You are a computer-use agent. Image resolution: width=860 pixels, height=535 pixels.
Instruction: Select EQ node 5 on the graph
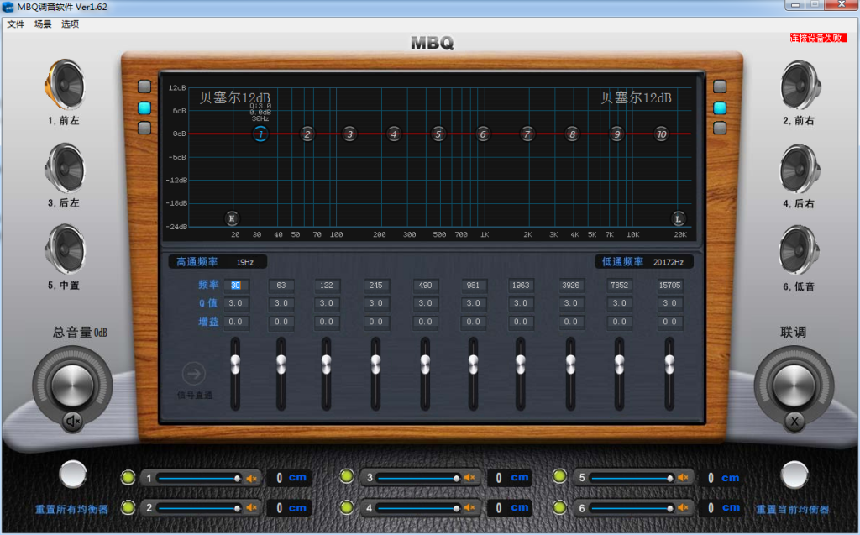coord(438,134)
